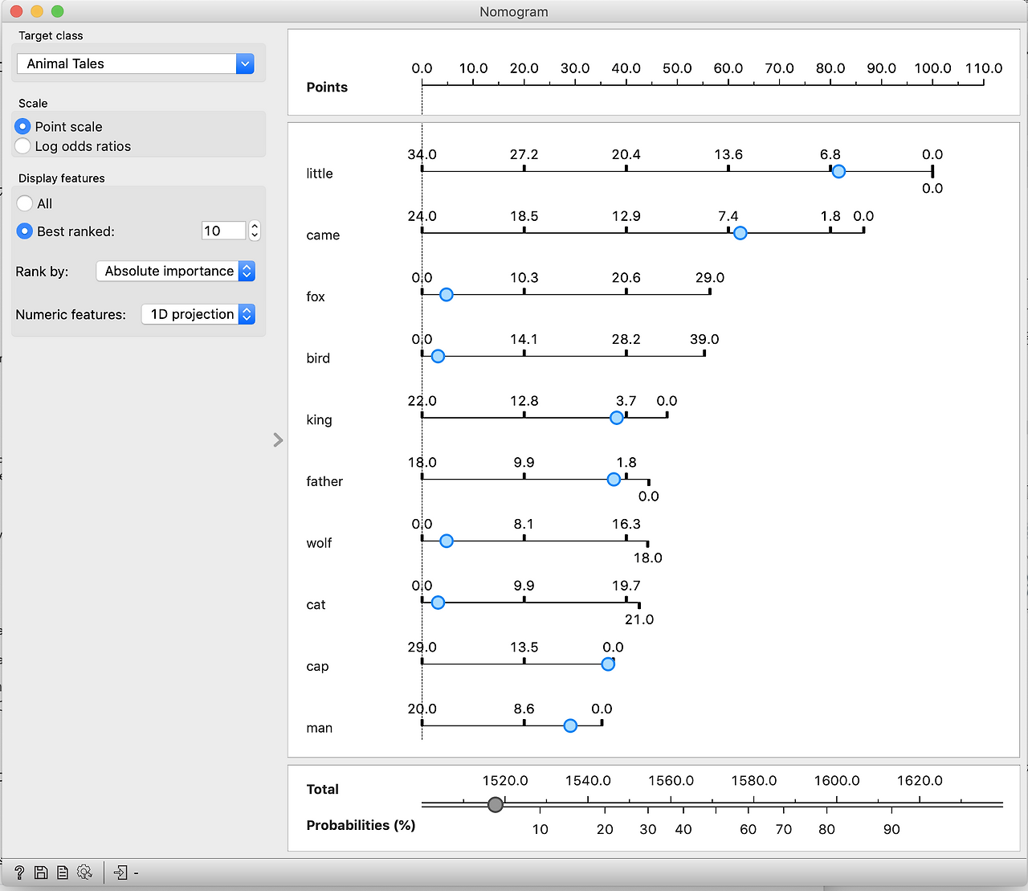
Task: Click the 50.0 tick on Points scale
Action: coord(677,68)
